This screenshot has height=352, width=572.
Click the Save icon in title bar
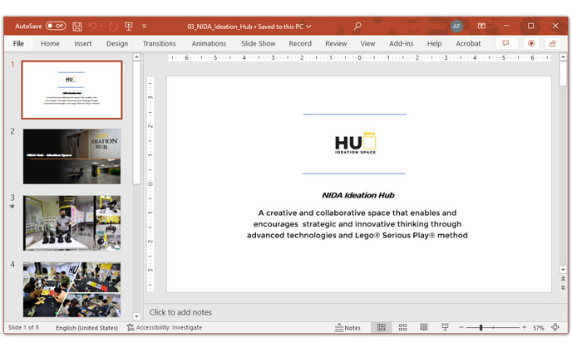pos(77,27)
